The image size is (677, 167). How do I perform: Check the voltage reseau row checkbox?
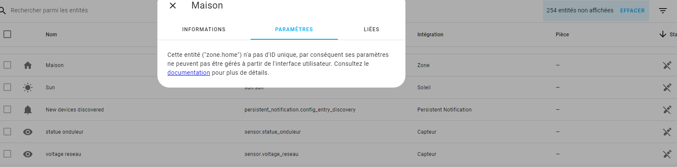(x=7, y=154)
